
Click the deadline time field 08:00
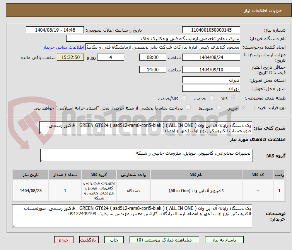[152, 57]
